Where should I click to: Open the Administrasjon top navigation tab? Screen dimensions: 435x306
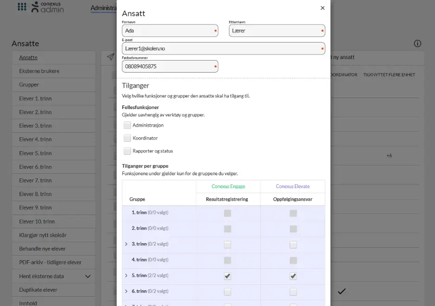pyautogui.click(x=104, y=8)
